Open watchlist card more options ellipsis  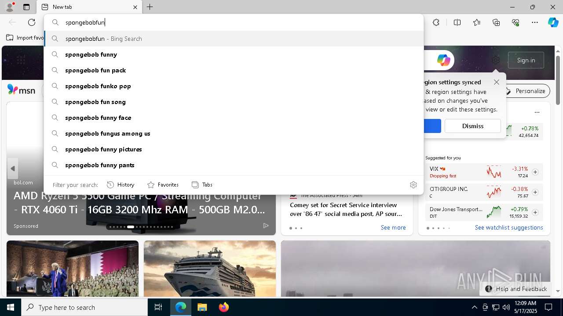click(x=537, y=112)
